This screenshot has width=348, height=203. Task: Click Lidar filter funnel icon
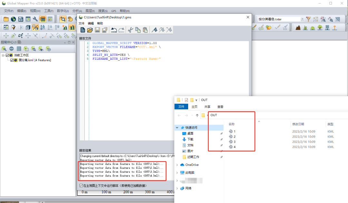pos(308,19)
